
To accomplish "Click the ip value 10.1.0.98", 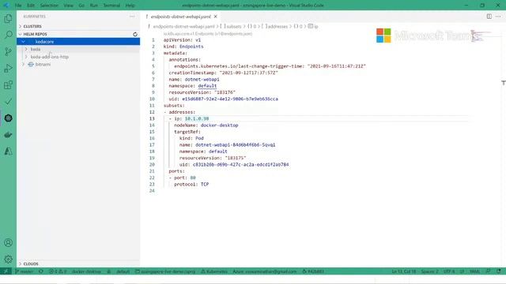I will coord(197,118).
